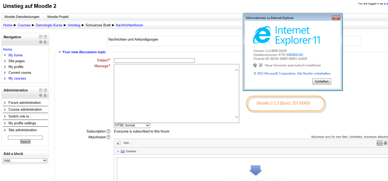Expand Current course in Navigation
Screen dimensions: 388x181
pos(5,73)
